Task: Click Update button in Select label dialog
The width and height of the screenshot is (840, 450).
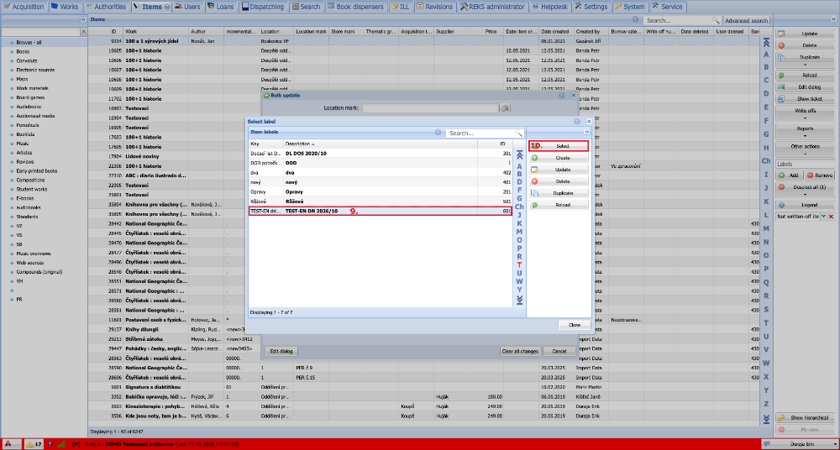Action: [559, 170]
